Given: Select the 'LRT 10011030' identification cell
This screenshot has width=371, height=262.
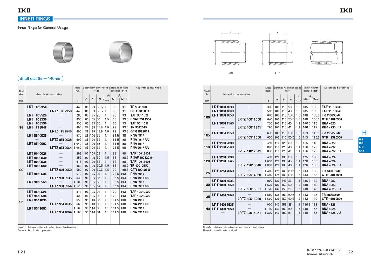Looking at the screenshot, I should point(223,107).
